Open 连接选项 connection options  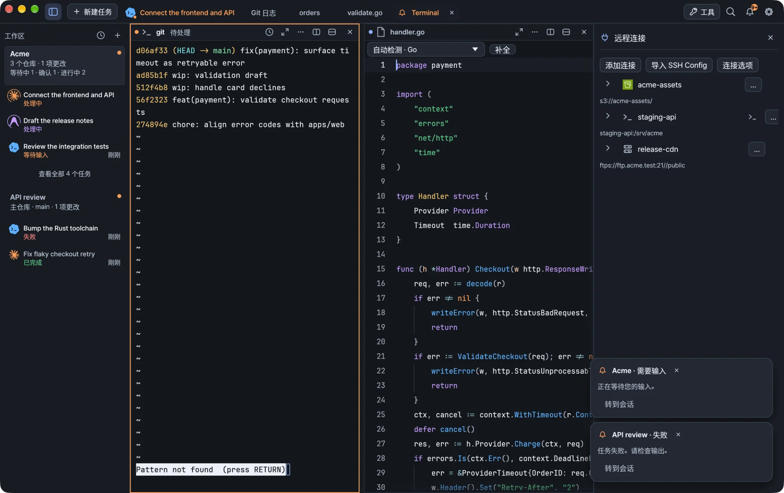(x=737, y=65)
